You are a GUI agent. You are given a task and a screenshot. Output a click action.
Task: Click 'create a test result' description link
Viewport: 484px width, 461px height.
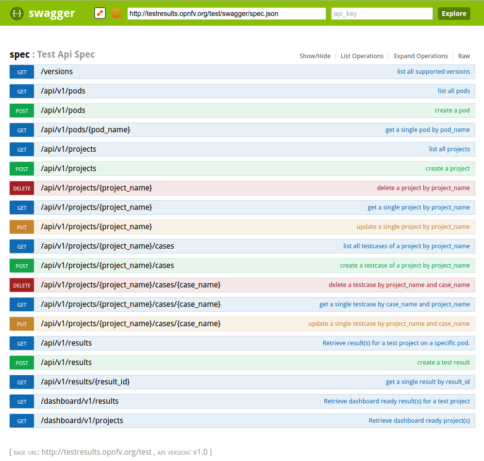[443, 363]
